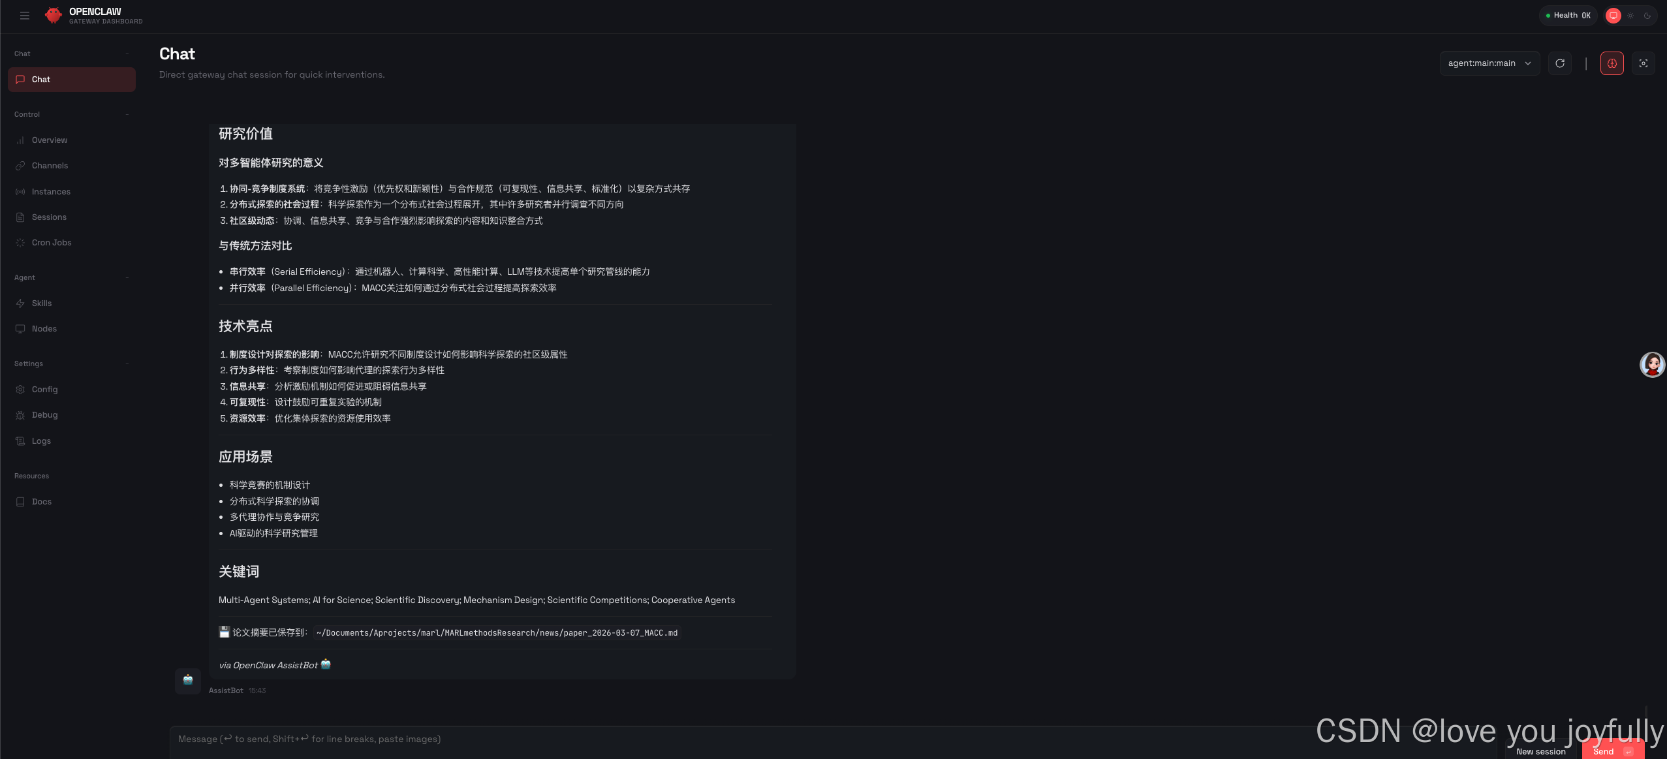Open the agent:main:main session dropdown
Viewport: 1667px width, 759px height.
[x=1489, y=63]
